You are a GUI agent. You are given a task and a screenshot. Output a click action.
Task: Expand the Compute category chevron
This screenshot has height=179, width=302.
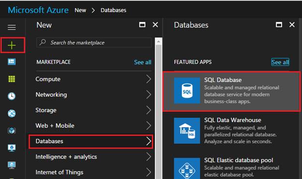(149, 79)
